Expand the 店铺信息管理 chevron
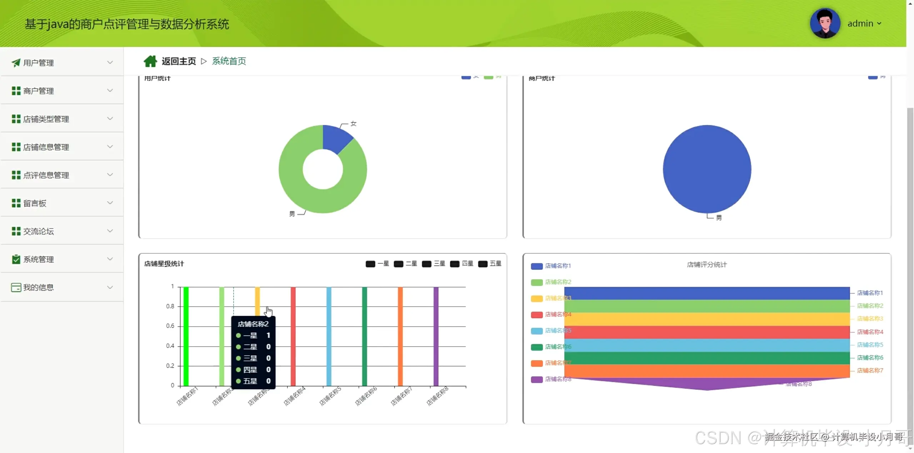Screen dimensions: 914x453 tap(110, 147)
